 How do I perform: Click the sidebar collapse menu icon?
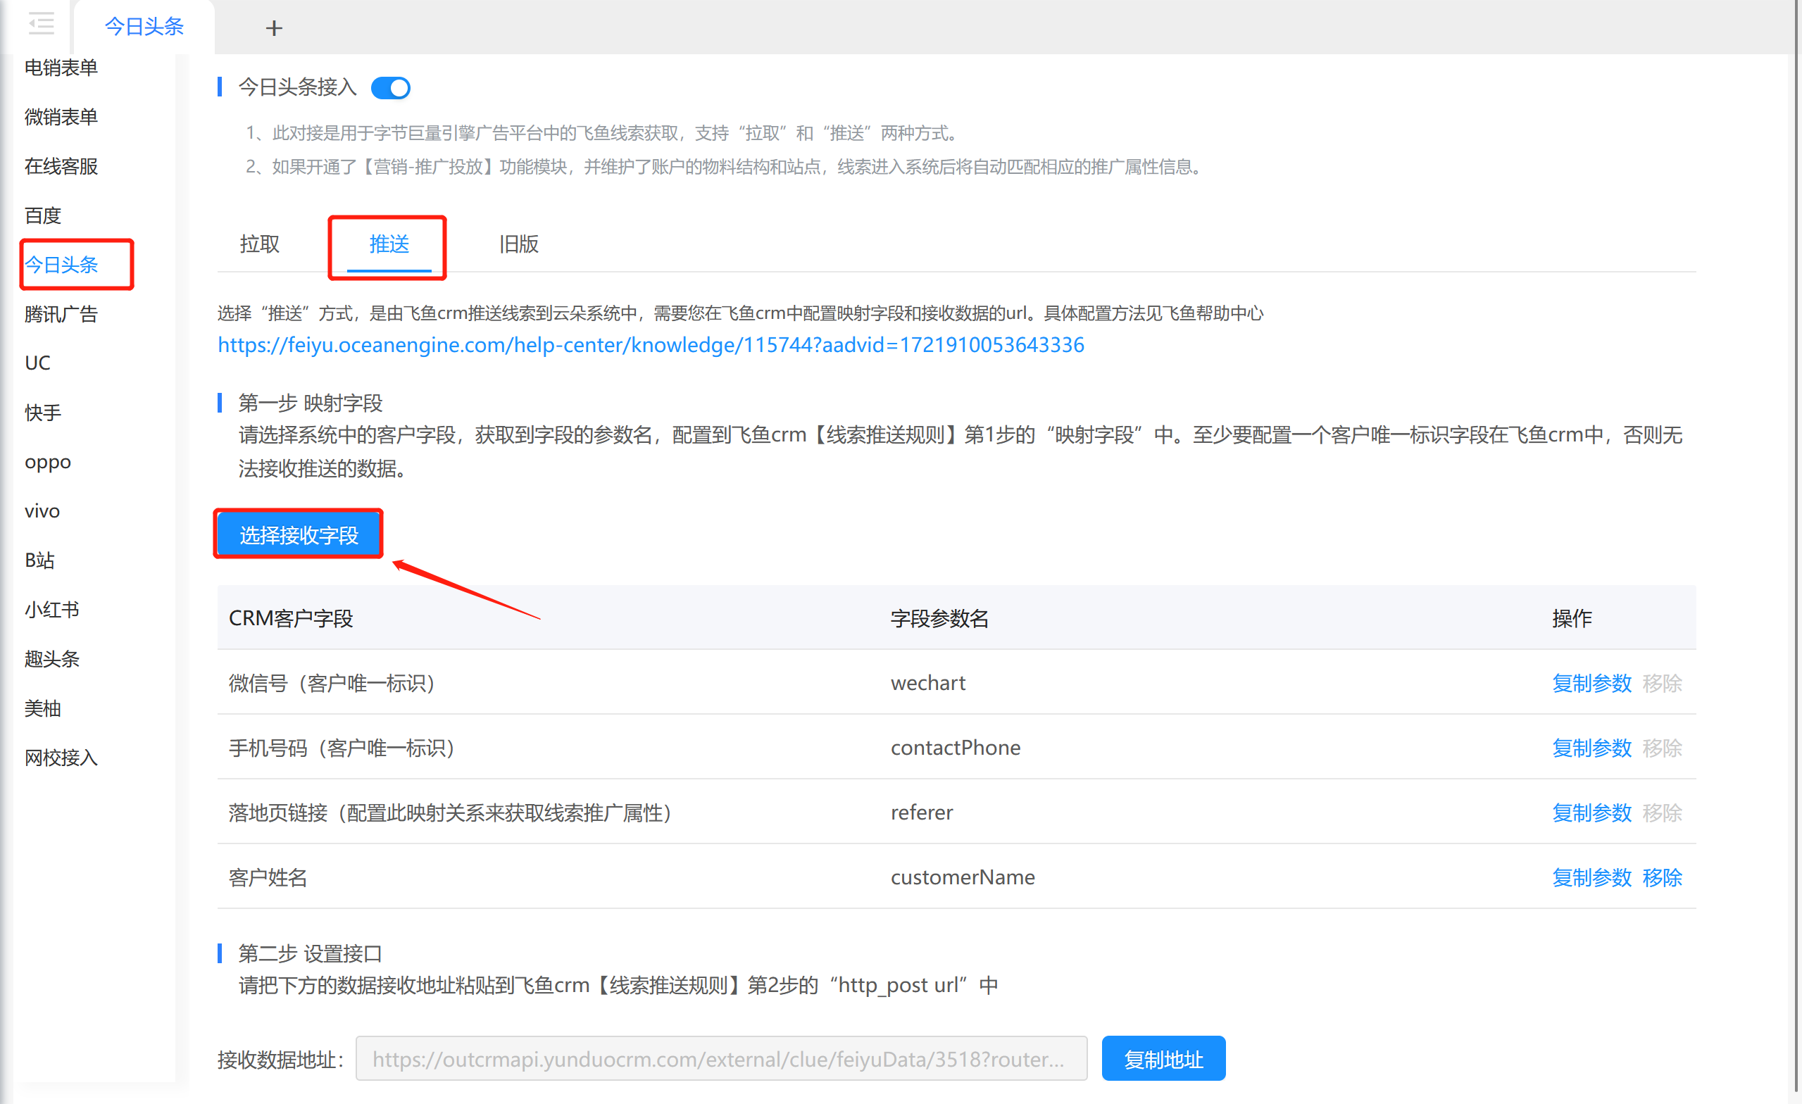41,25
